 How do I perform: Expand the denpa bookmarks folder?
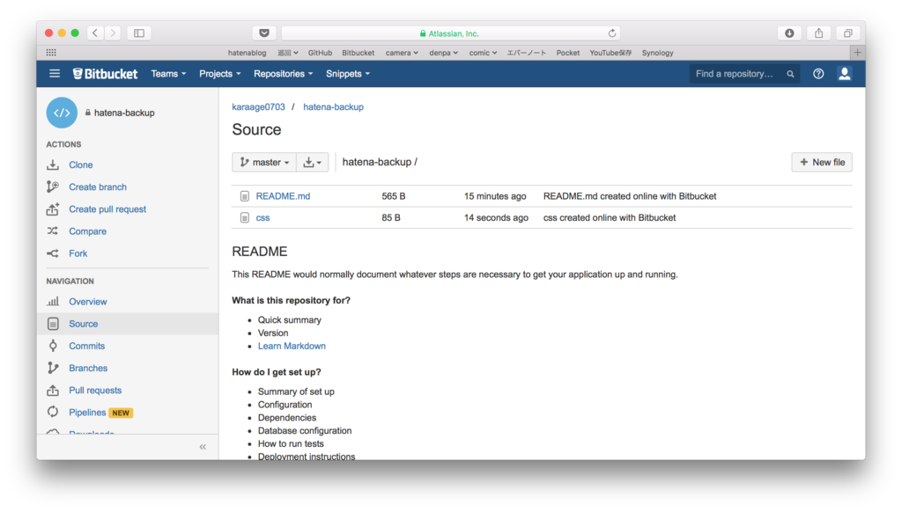pyautogui.click(x=444, y=52)
